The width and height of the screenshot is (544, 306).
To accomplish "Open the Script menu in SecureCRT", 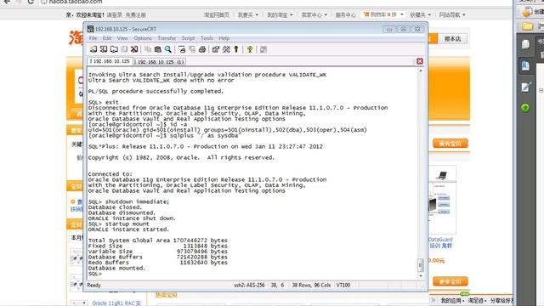I will pyautogui.click(x=188, y=38).
